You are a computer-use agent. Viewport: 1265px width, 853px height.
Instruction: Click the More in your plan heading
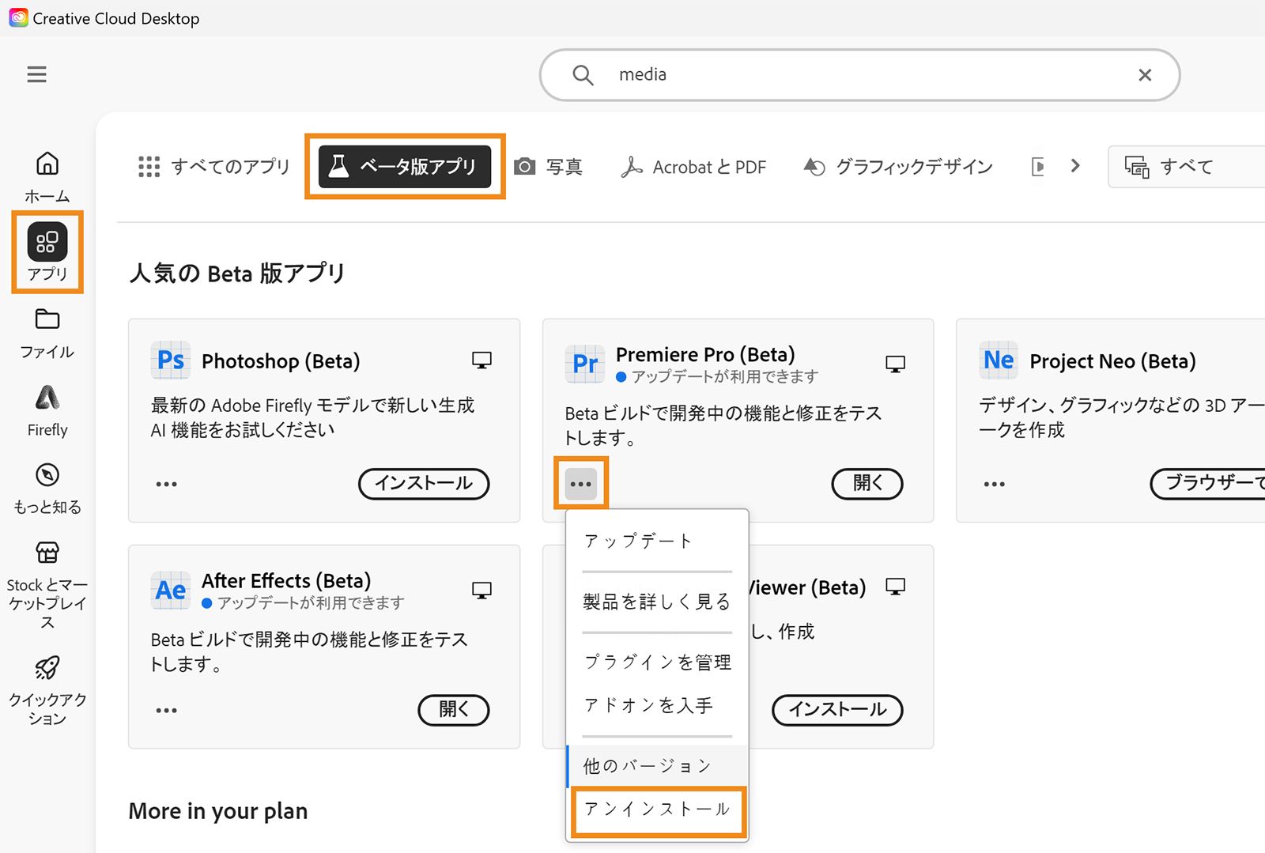[218, 811]
